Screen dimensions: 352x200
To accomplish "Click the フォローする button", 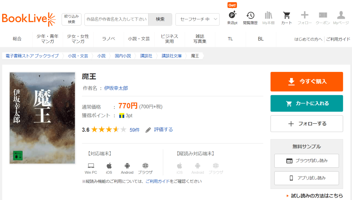I will point(307,124).
